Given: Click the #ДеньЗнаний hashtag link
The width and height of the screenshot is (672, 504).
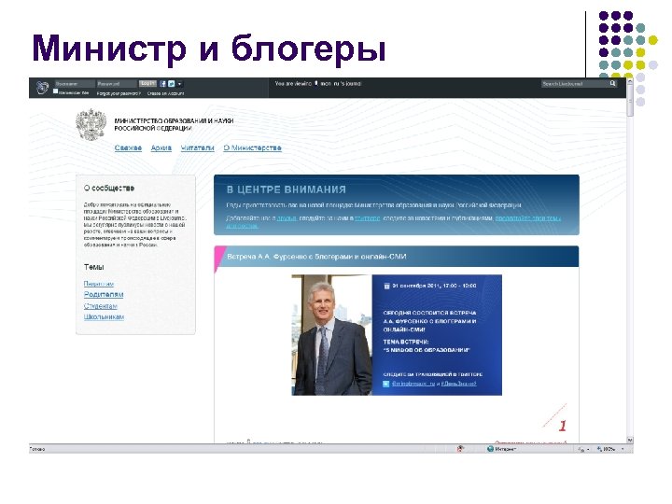Looking at the screenshot, I should (x=458, y=384).
